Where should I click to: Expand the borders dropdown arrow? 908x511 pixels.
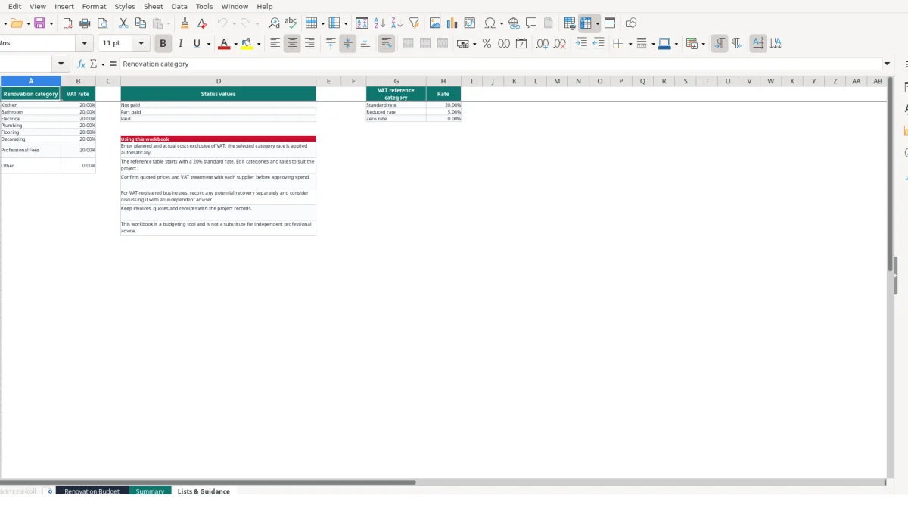pos(630,44)
